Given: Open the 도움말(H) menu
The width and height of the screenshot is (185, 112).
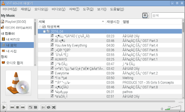Looking at the screenshot, I should [x=117, y=9].
